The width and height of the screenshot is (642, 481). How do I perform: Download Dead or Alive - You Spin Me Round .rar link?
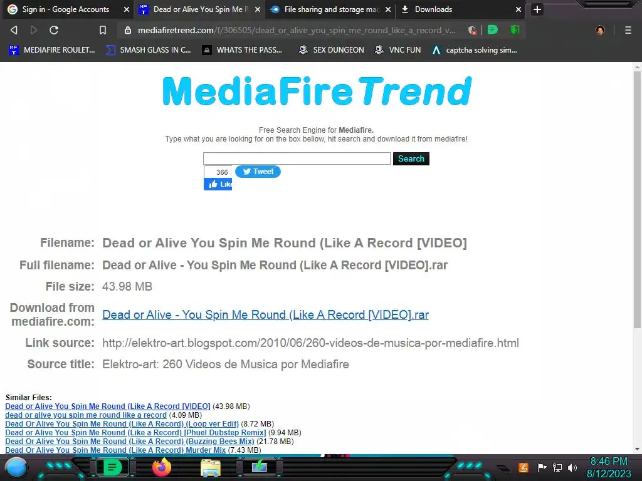(265, 314)
